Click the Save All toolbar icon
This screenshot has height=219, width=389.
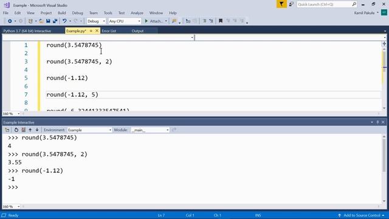pyautogui.click(x=55, y=21)
